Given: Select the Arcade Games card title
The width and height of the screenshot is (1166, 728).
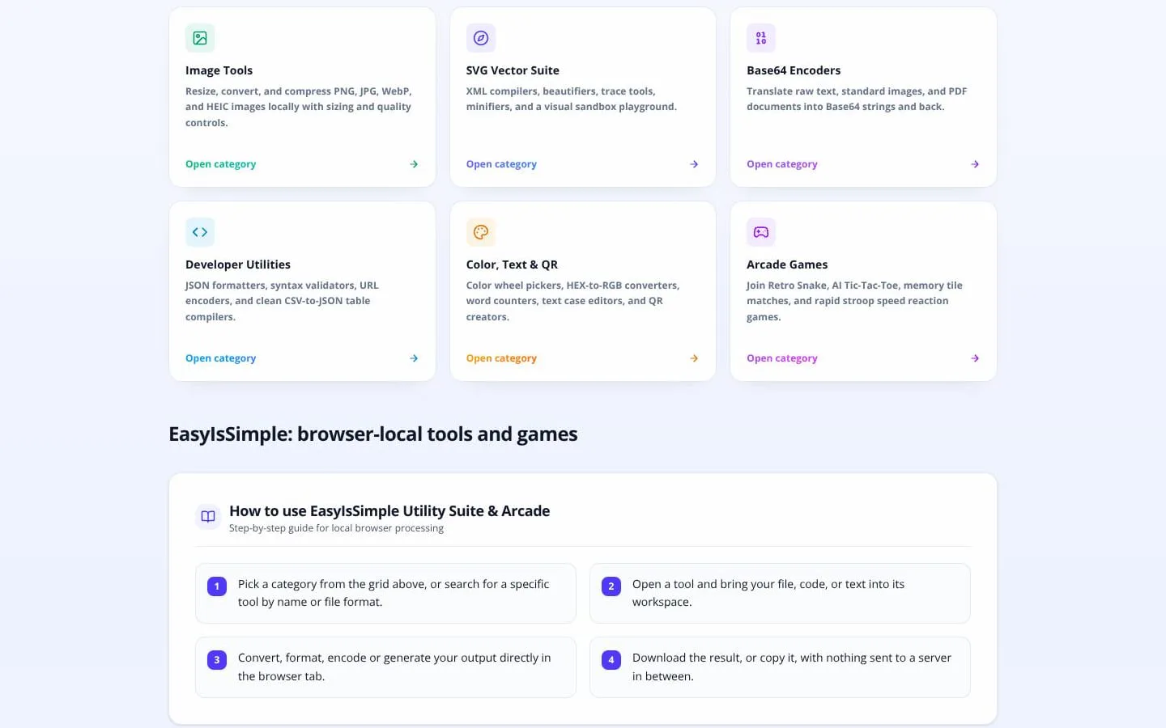Looking at the screenshot, I should pos(787,265).
